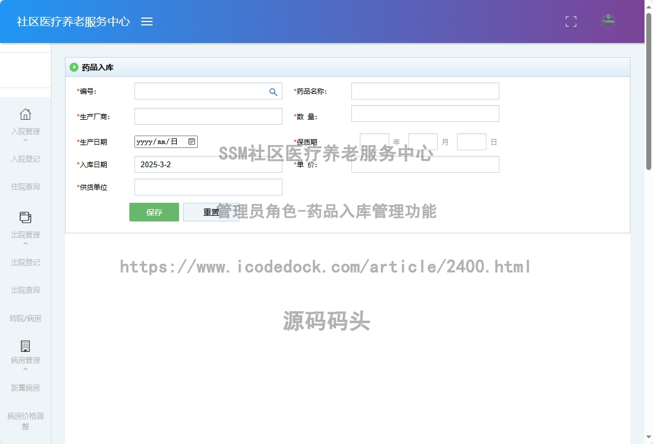Screen dimensions: 653x444
Task: Focus the 药品名称 input field
Action: pos(425,91)
